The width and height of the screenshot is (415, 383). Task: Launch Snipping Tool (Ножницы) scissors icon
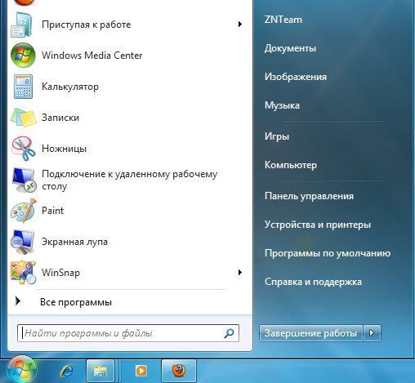click(23, 149)
